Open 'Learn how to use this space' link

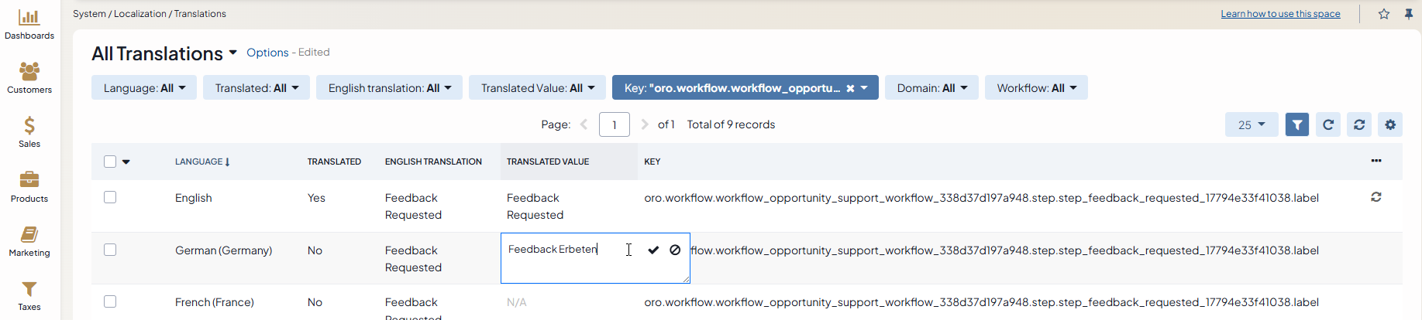[1280, 14]
